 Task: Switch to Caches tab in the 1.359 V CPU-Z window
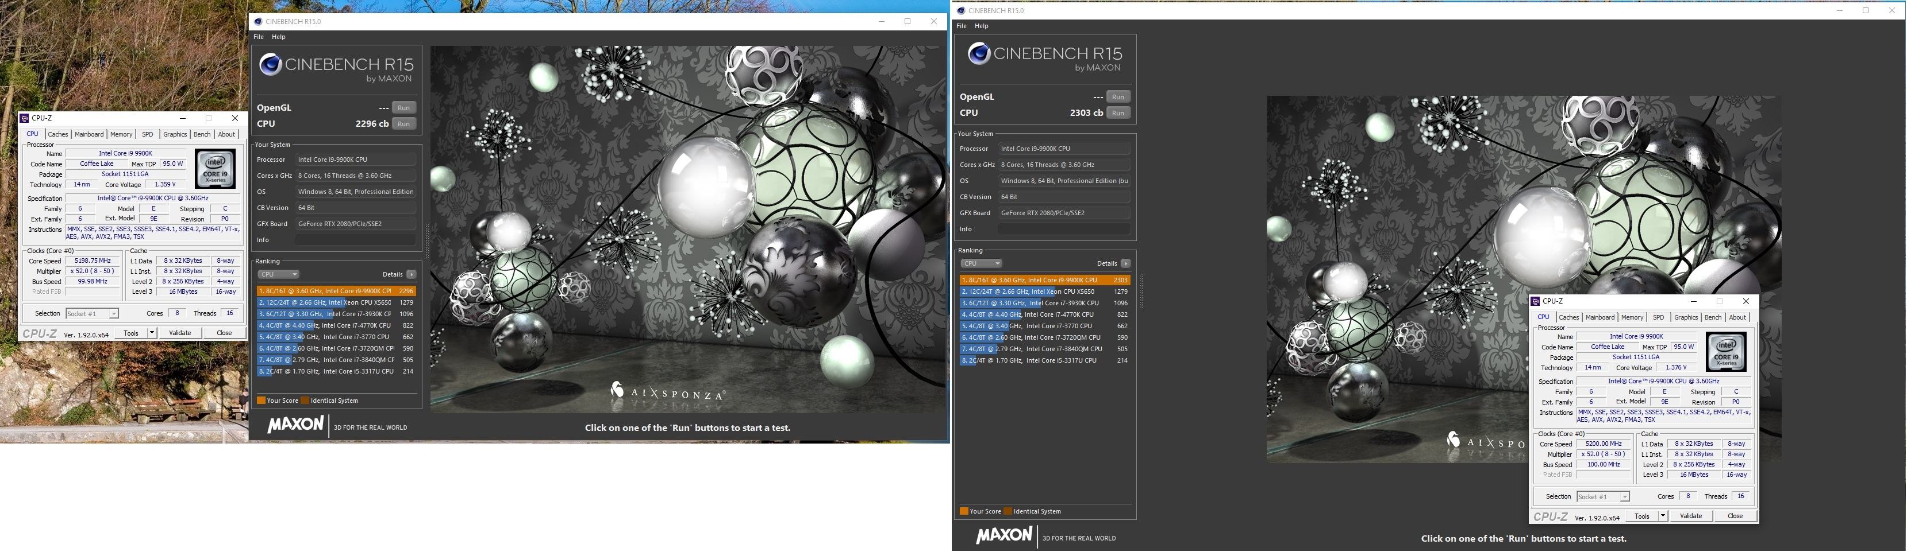[57, 134]
